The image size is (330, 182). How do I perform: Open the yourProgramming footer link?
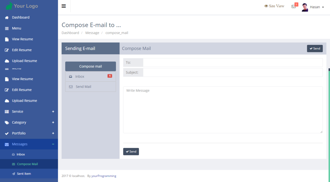pyautogui.click(x=104, y=176)
